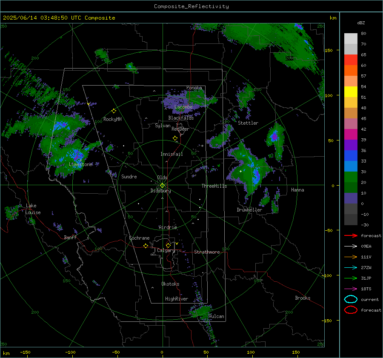The width and height of the screenshot is (383, 358).
Task: Click the Sylvan label on map
Action: click(163, 126)
